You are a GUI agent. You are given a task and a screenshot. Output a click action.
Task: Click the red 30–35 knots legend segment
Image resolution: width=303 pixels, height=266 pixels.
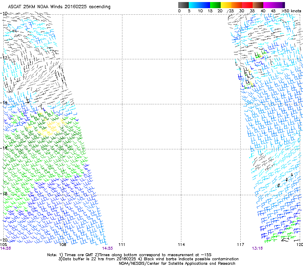click(x=247, y=5)
